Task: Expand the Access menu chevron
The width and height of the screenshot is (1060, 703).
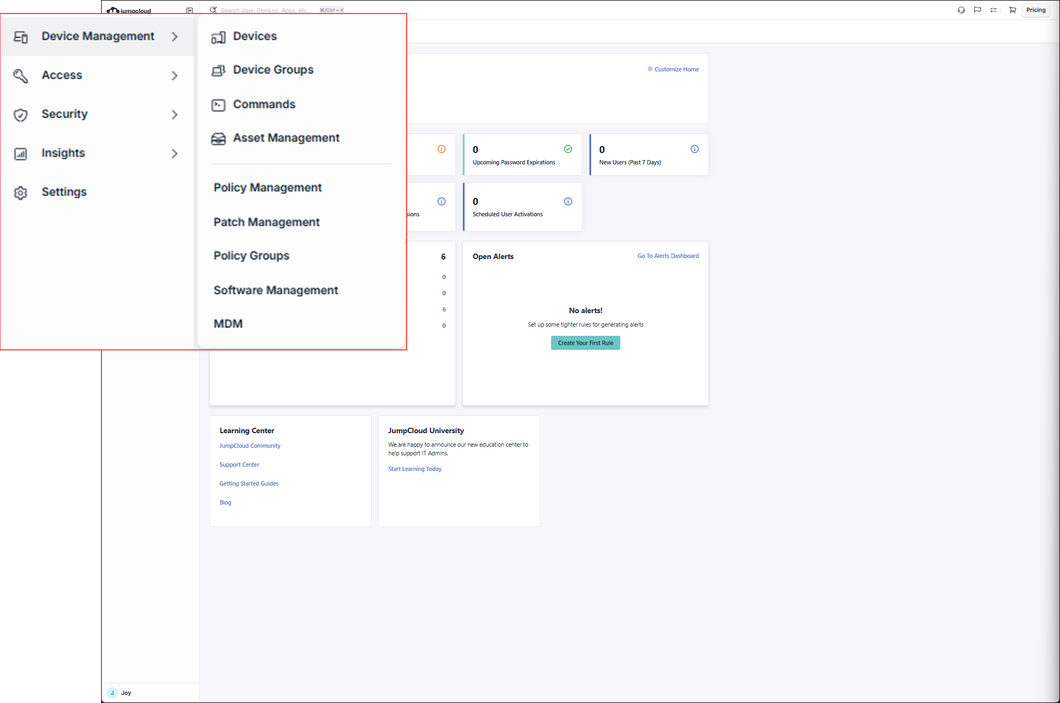Action: [174, 76]
